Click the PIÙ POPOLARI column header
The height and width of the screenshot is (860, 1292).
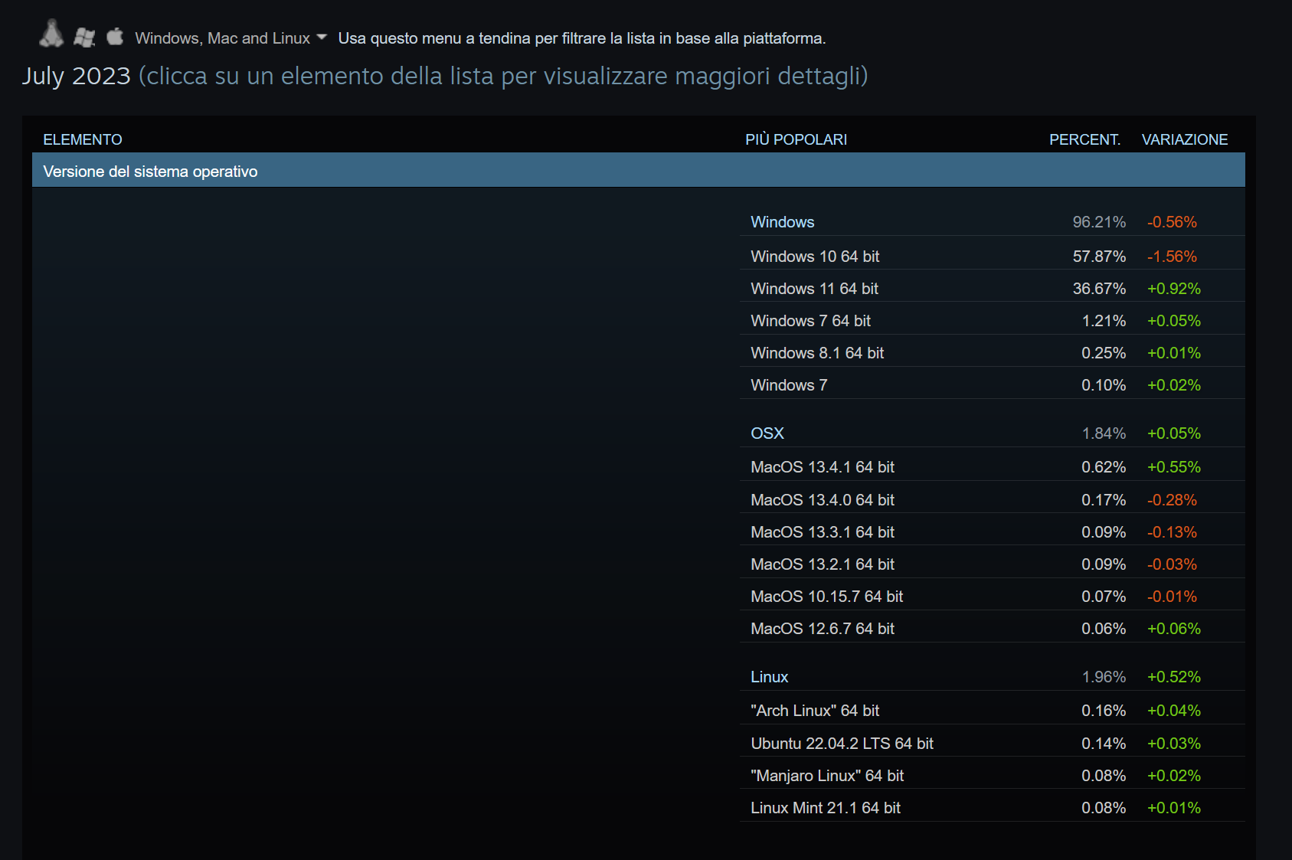click(796, 139)
